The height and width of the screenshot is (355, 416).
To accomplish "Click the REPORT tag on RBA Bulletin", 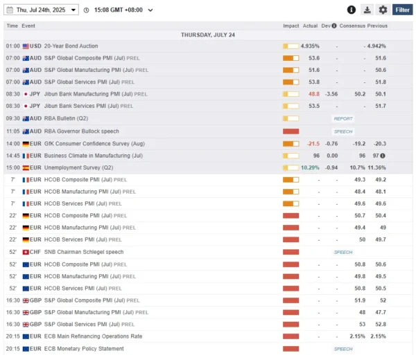I will point(343,118).
